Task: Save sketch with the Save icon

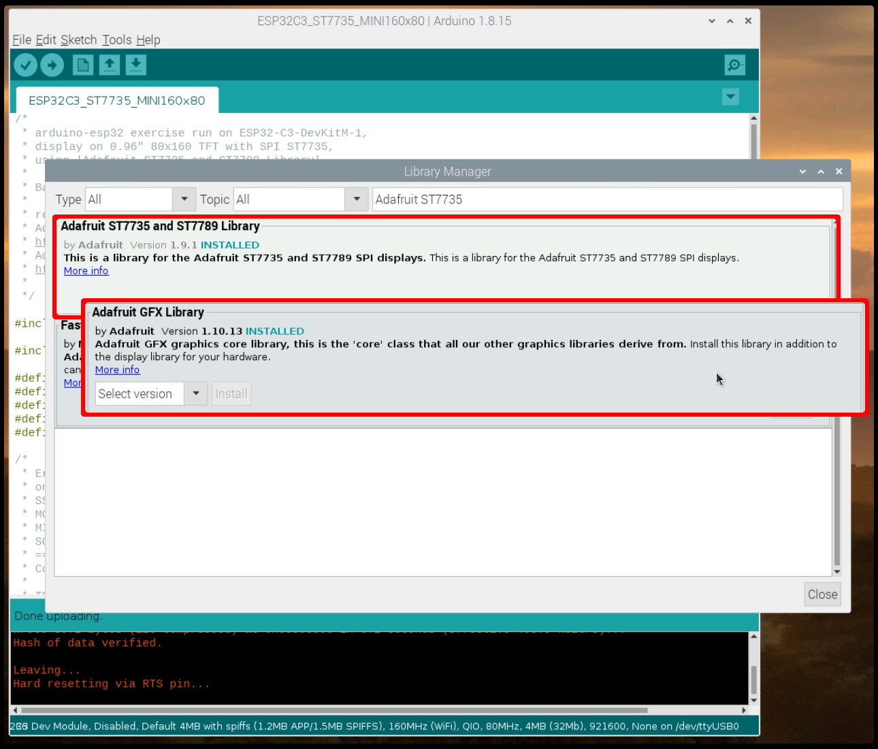Action: [136, 65]
